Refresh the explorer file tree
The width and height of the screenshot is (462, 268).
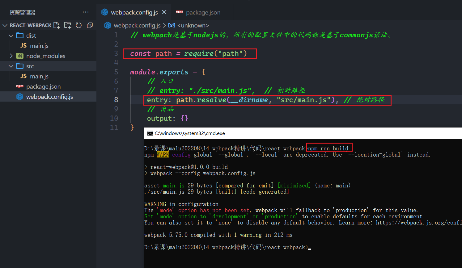click(x=79, y=25)
